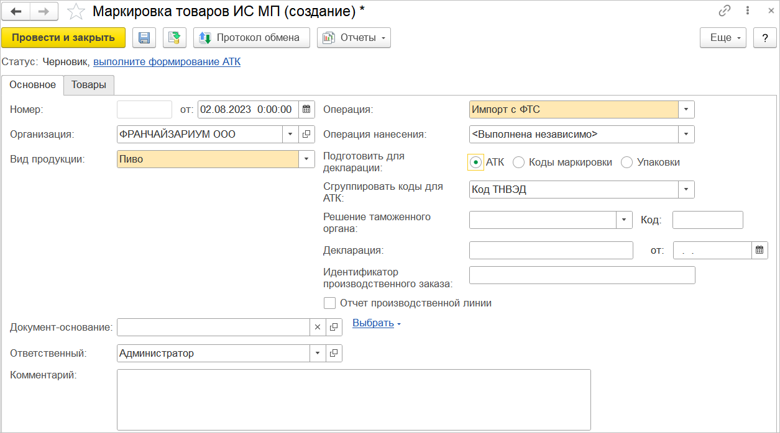Select the АТК radio option
This screenshot has height=433, width=780.
click(476, 163)
